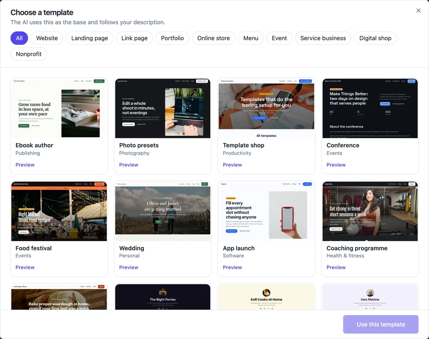The width and height of the screenshot is (429, 339).
Task: Choose the Ines Marlow template thumbnail
Action: click(370, 297)
